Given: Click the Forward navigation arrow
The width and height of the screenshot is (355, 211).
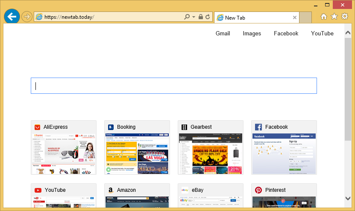Looking at the screenshot, I should [26, 17].
